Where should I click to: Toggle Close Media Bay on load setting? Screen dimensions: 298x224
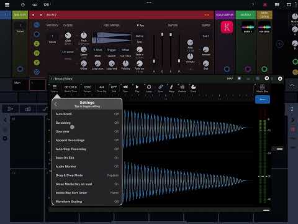tap(87, 184)
